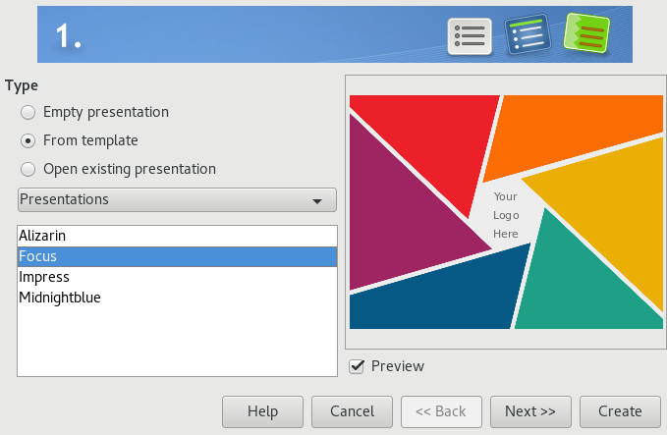The image size is (667, 435).
Task: Select Open existing presentation option
Action: [28, 169]
